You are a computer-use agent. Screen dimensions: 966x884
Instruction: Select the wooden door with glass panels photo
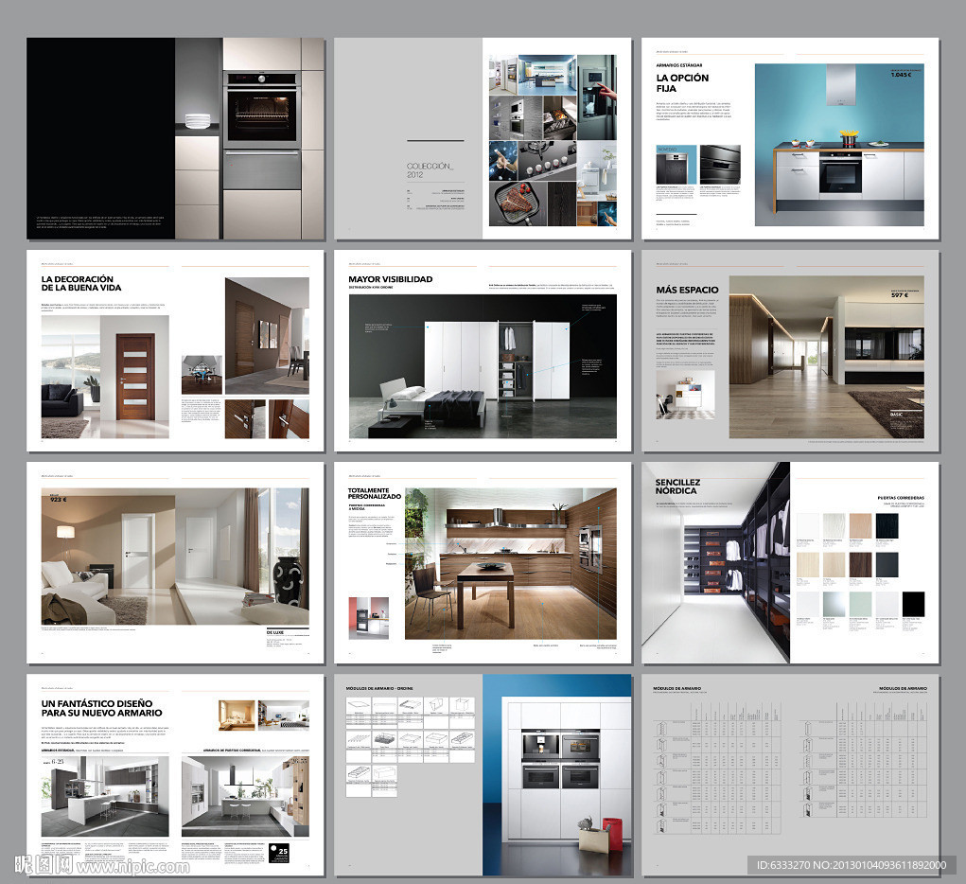point(105,377)
